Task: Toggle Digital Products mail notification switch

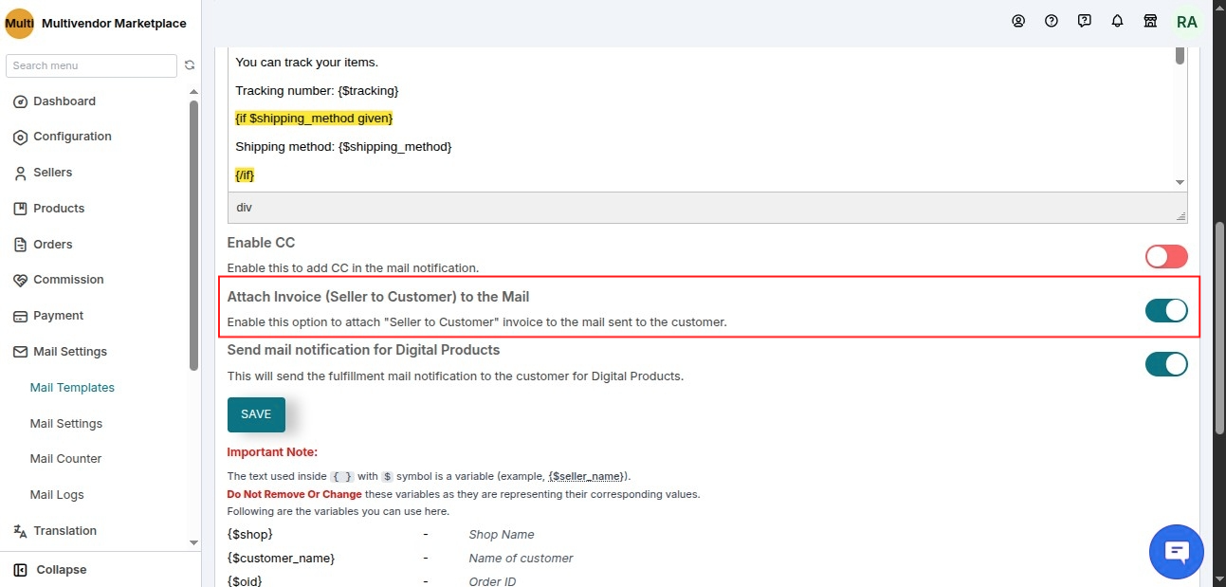Action: [x=1166, y=364]
